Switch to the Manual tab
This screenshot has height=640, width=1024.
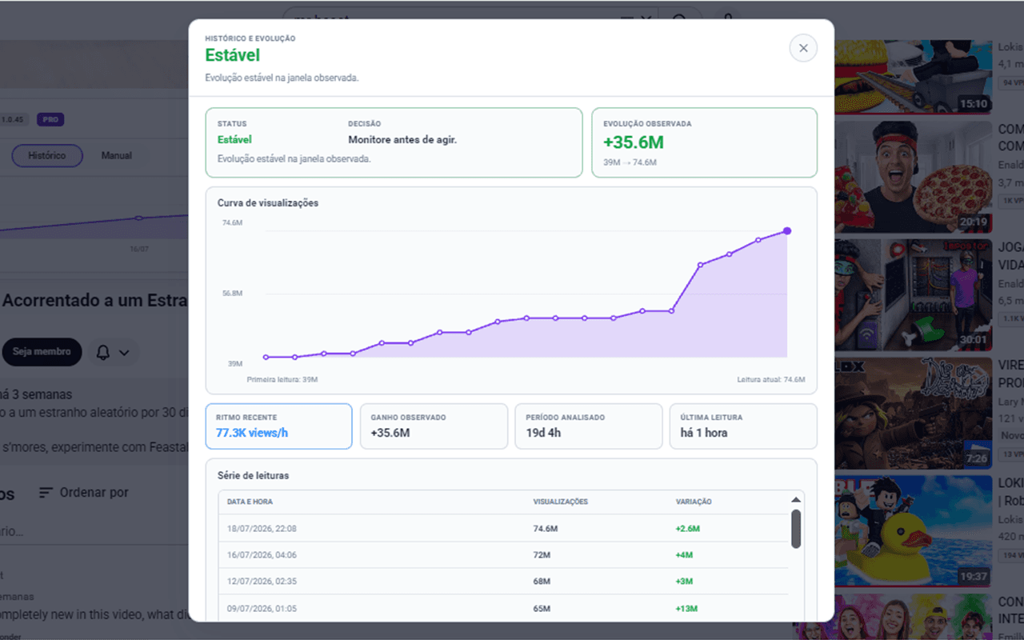(x=117, y=155)
